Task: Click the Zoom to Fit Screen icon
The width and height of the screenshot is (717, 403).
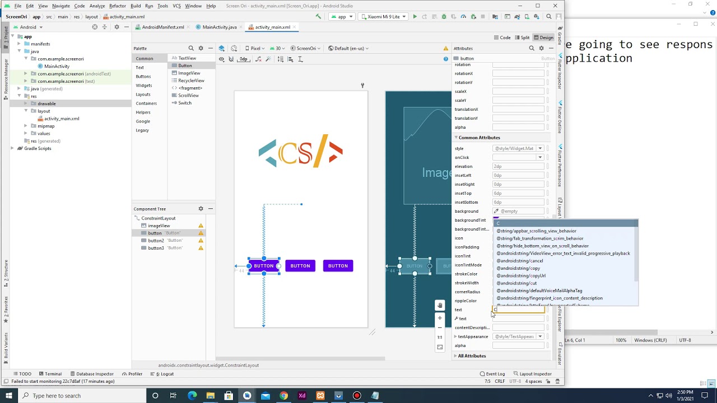Action: point(440,347)
